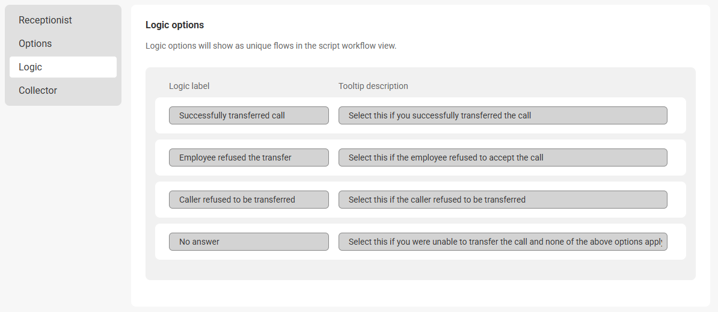The height and width of the screenshot is (312, 718).
Task: Focus the 'Caller refused to be transferred' label field
Action: coord(248,200)
